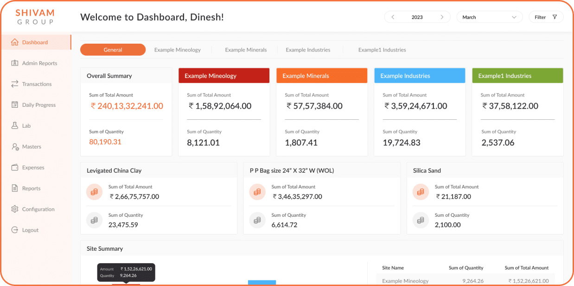This screenshot has height=286, width=574.
Task: Click the red Example Mineology card header
Action: point(223,76)
